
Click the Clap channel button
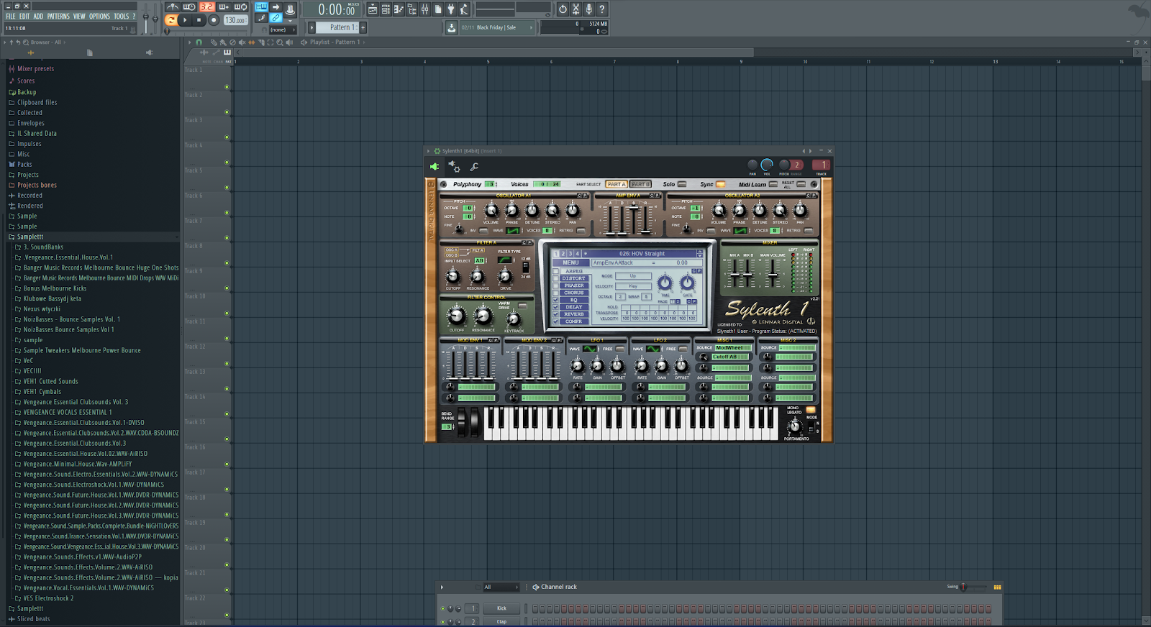pos(501,622)
